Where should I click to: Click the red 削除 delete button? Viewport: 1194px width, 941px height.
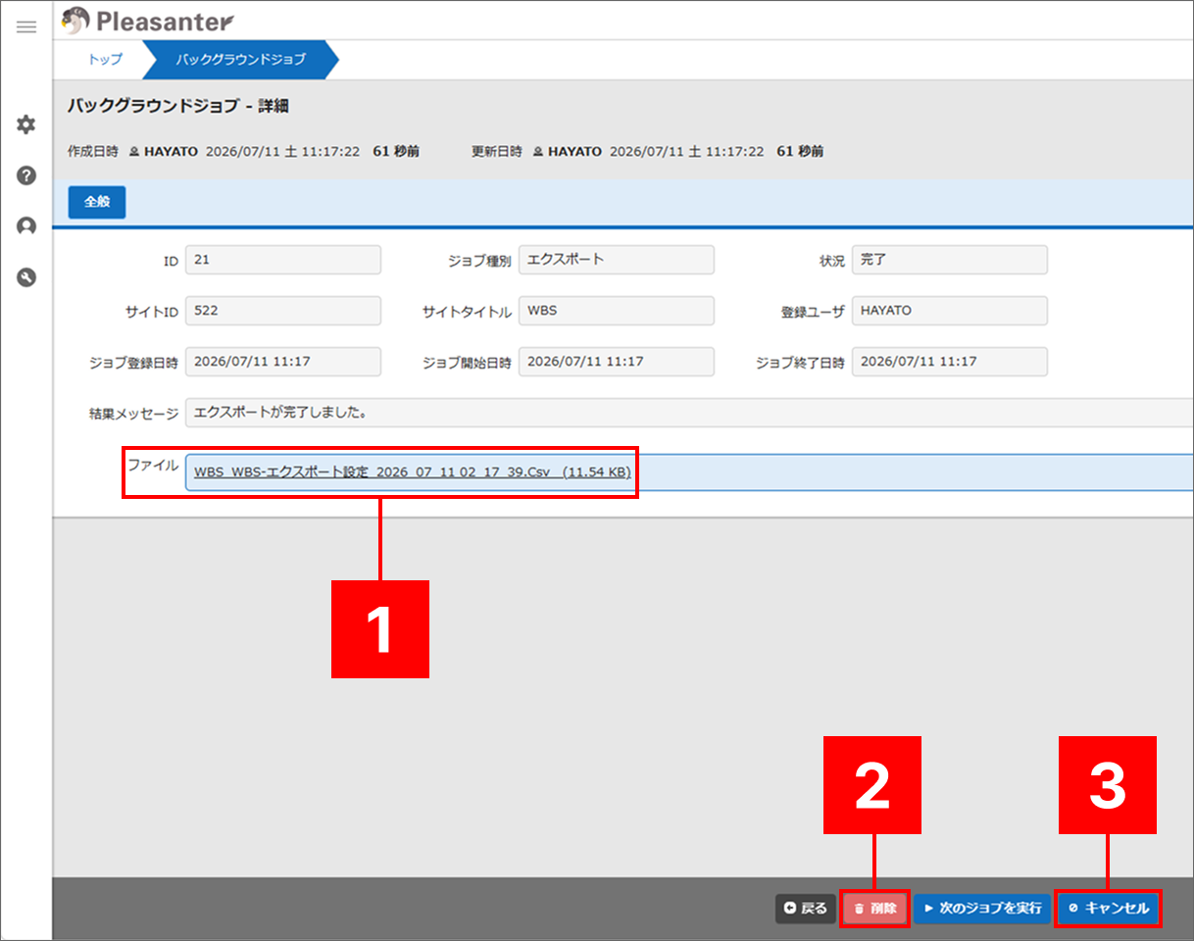[x=875, y=909]
